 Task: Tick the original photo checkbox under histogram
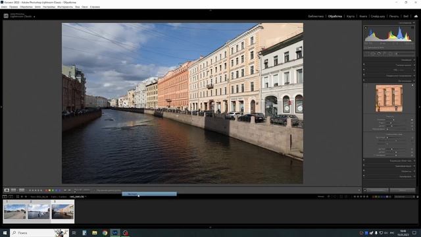(x=366, y=47)
